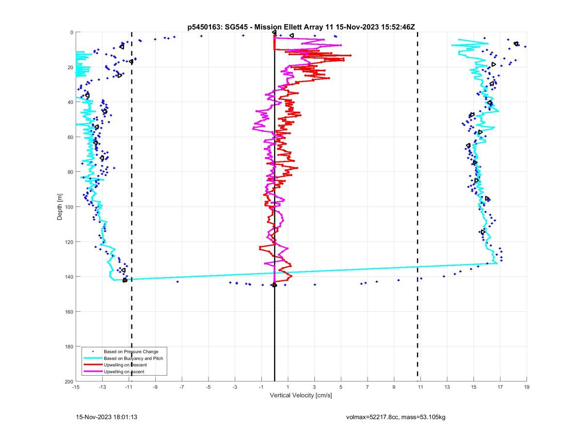Click depth axis tick label 120
Viewport: 582px width, 429px height.
pos(69,242)
